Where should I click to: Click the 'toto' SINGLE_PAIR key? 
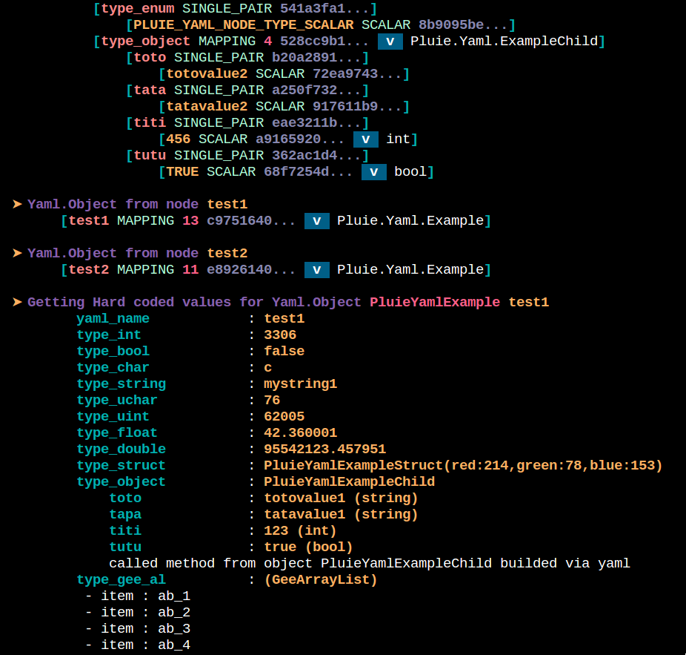coord(150,57)
